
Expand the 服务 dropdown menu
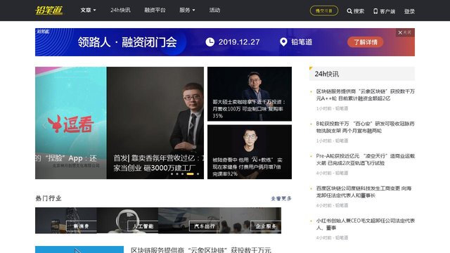point(187,10)
